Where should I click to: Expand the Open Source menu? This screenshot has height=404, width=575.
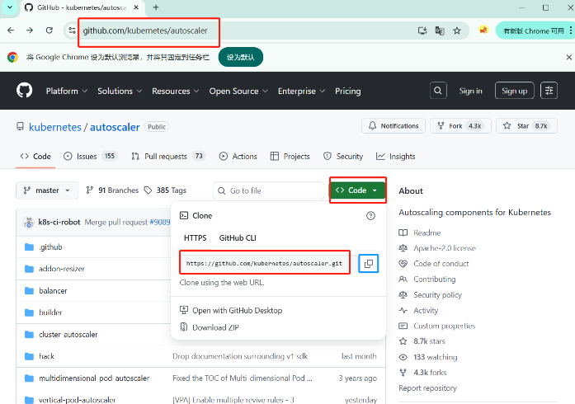tap(238, 91)
